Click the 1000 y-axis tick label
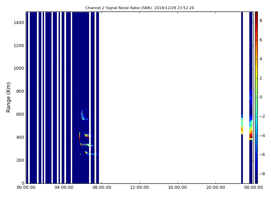 tap(19, 69)
